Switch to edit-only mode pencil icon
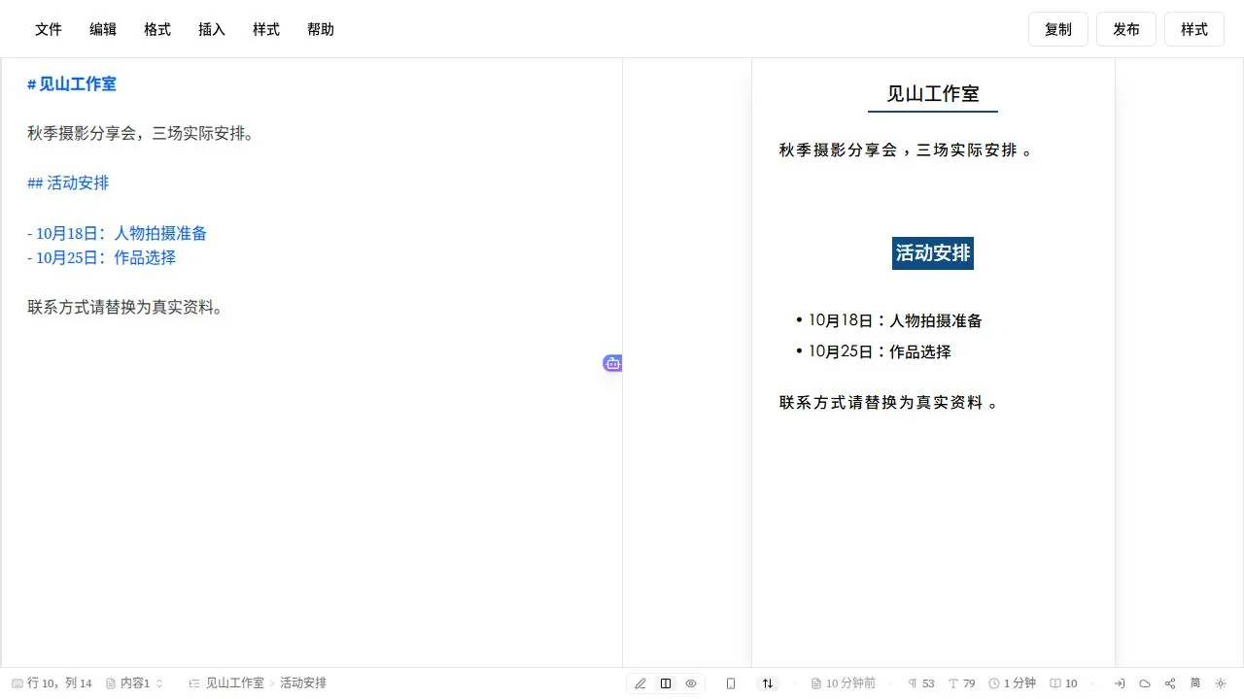Image resolution: width=1244 pixels, height=699 pixels. tap(640, 683)
